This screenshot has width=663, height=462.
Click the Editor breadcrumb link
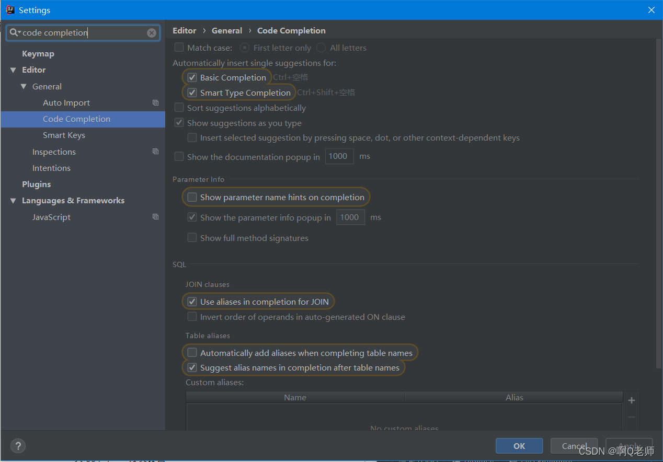(x=185, y=31)
